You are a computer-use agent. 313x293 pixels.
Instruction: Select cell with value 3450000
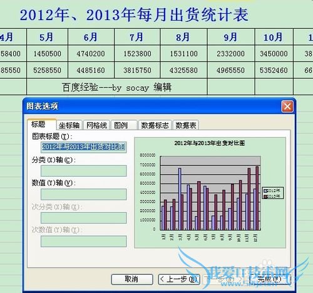click(274, 54)
